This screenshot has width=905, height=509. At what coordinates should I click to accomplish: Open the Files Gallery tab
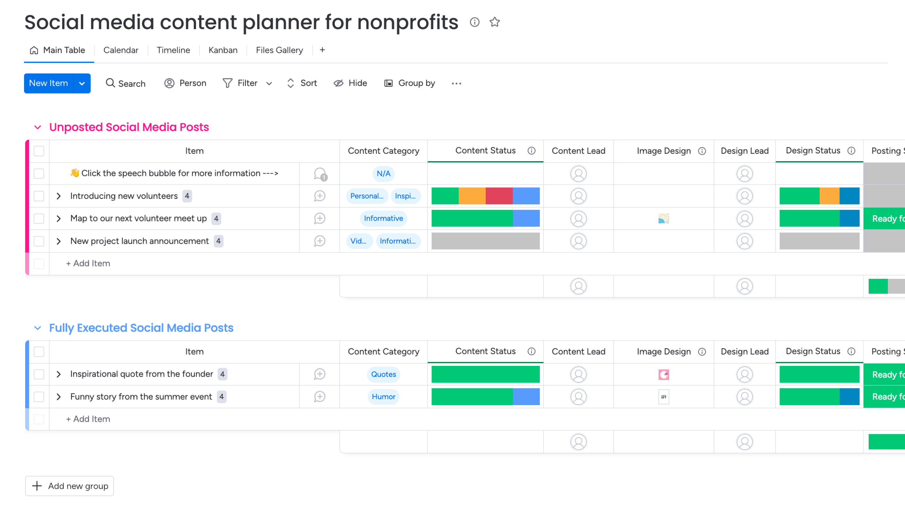(279, 50)
